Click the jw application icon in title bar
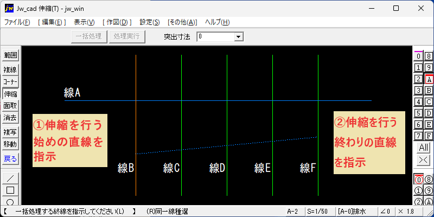434x217 pixels. pos(9,8)
